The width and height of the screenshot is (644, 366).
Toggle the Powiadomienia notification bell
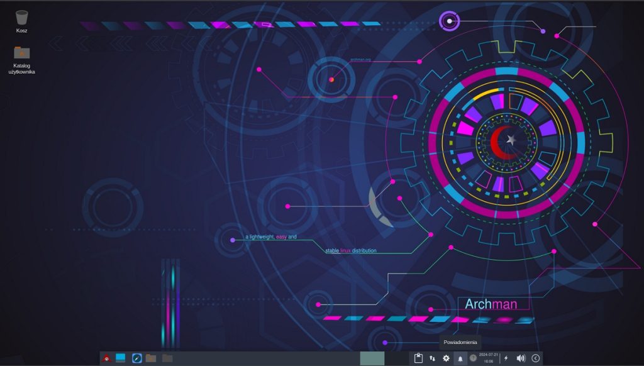460,358
